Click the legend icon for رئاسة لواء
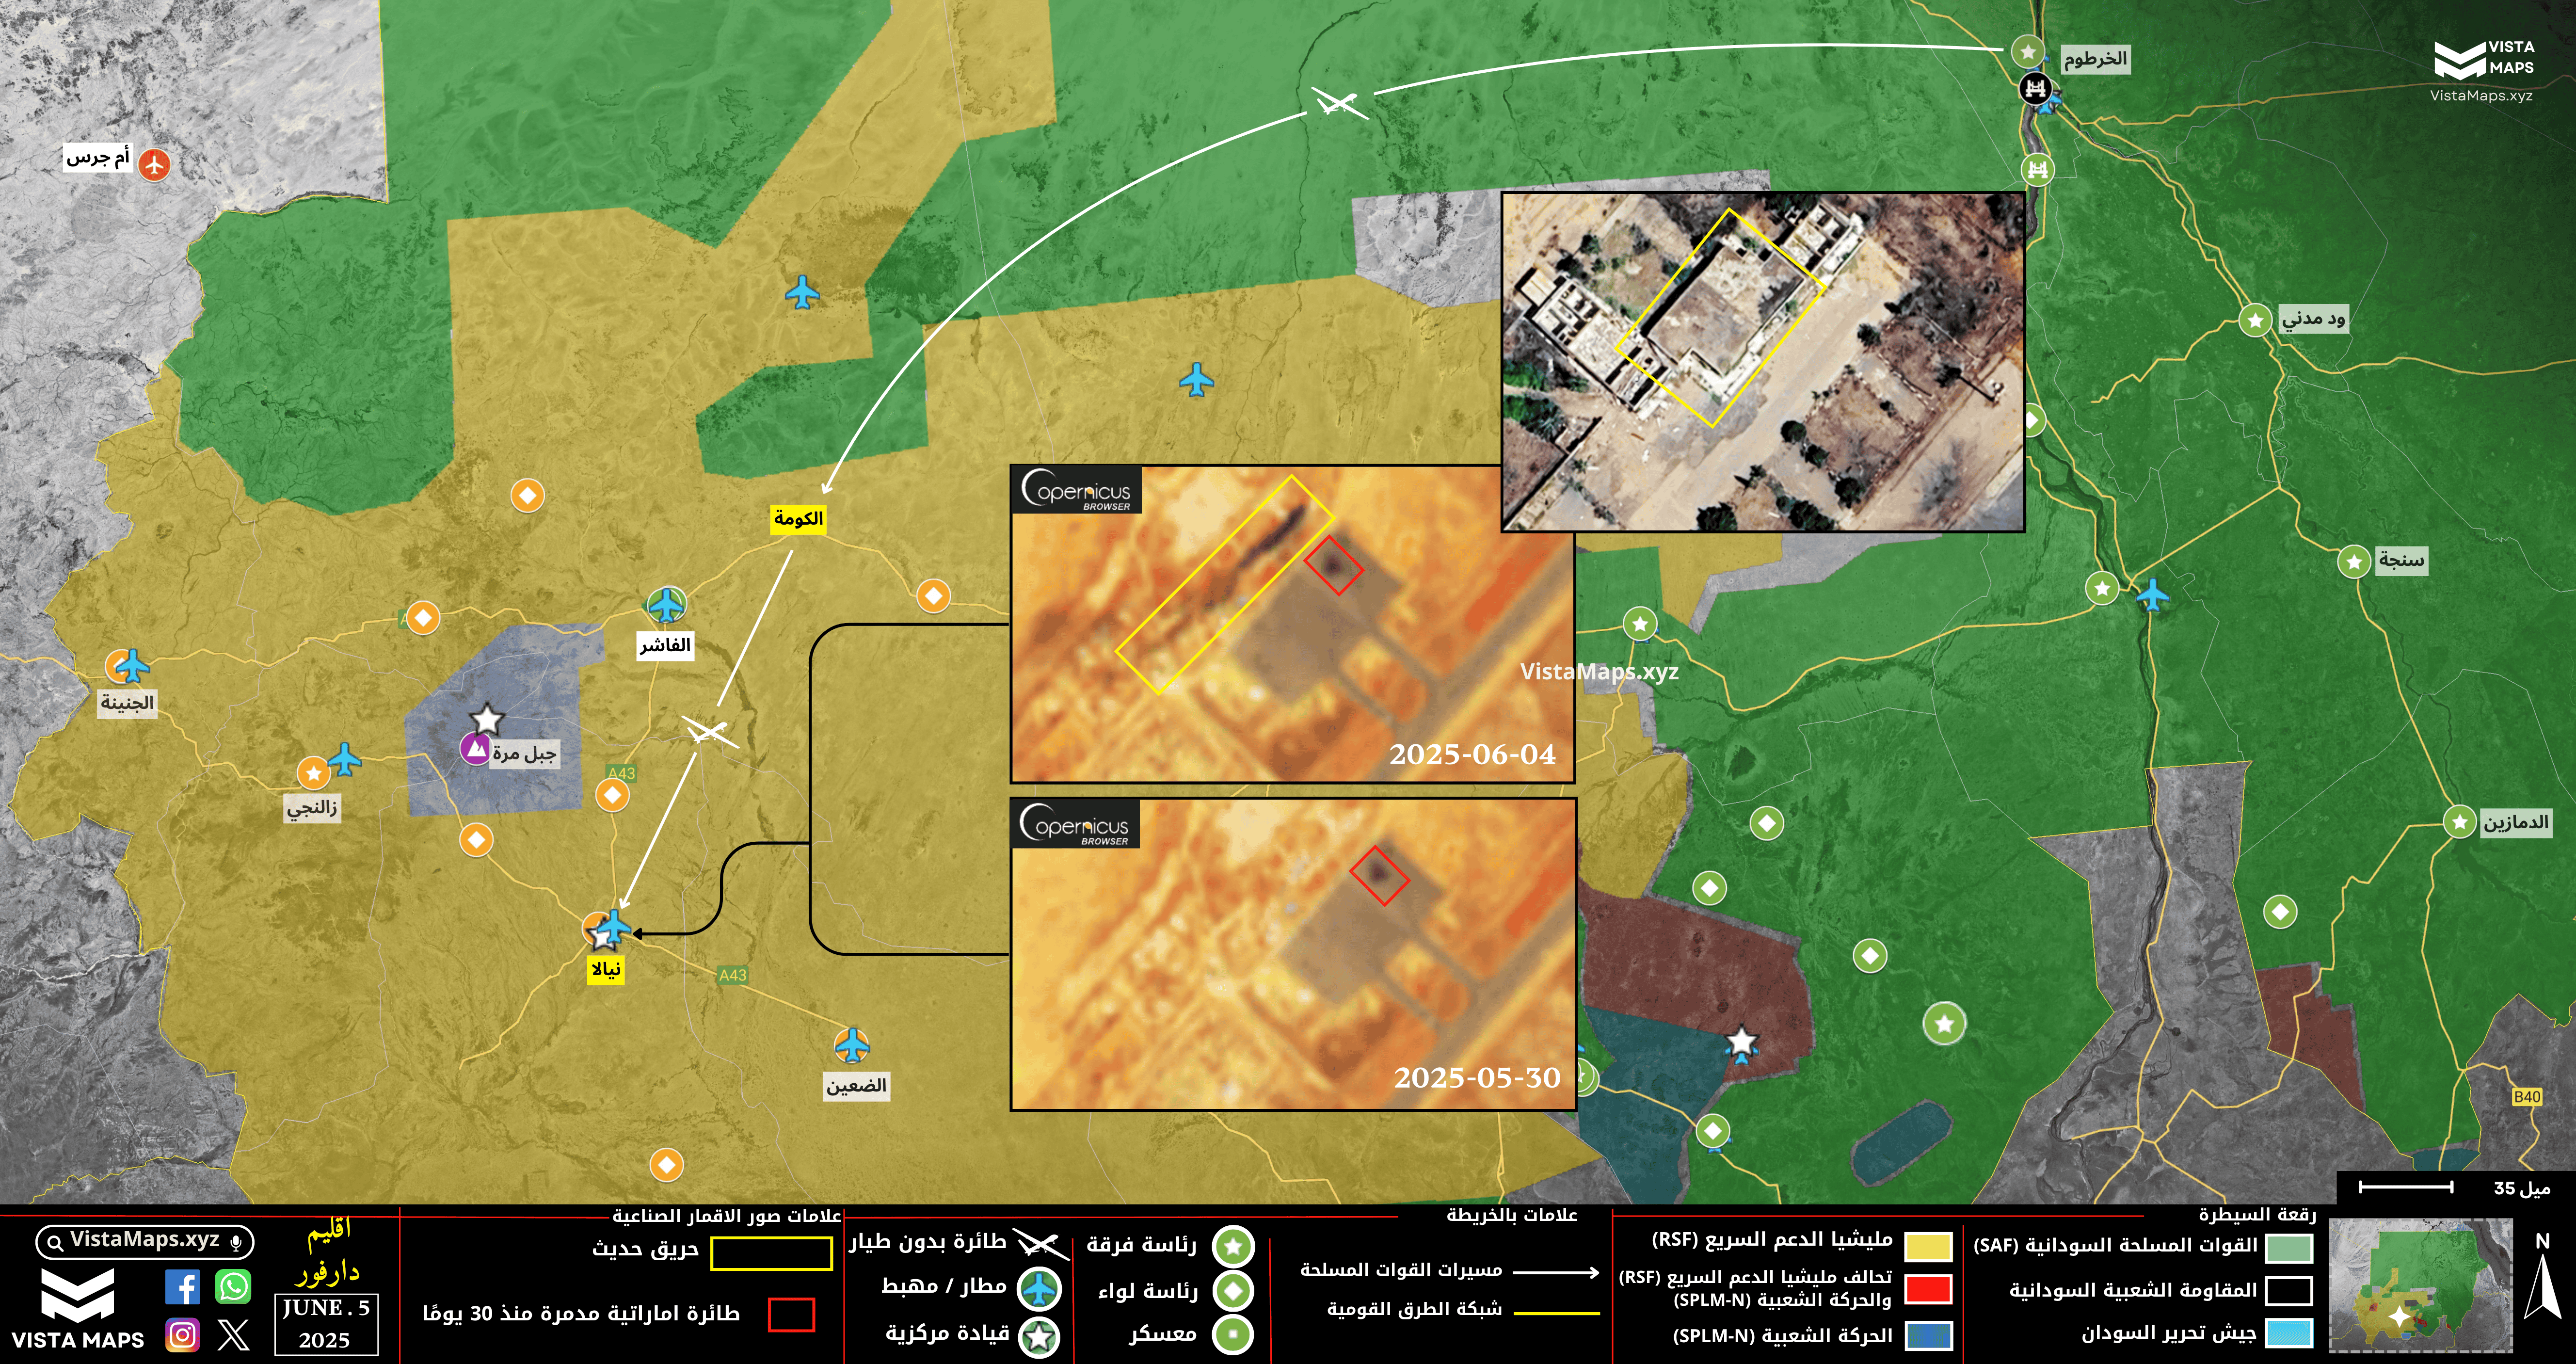Image resolution: width=2576 pixels, height=1364 pixels. [1233, 1291]
